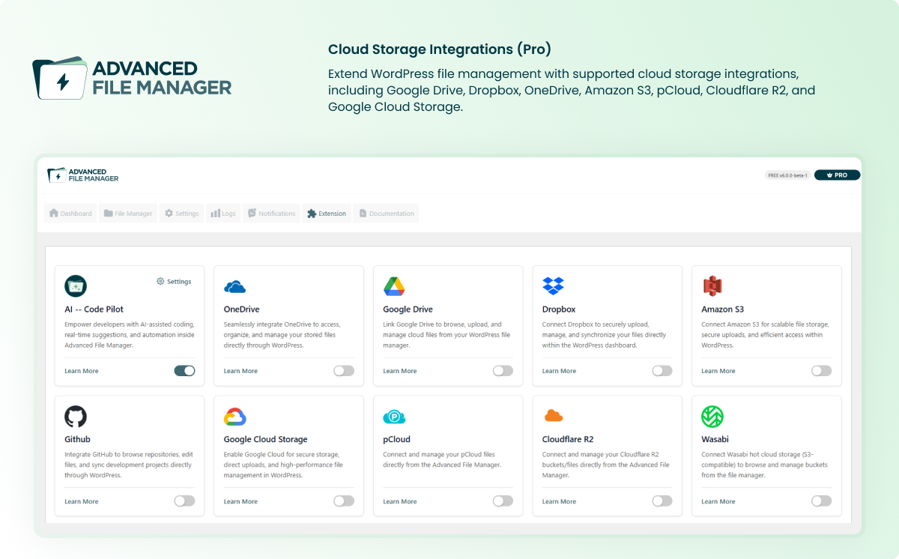Click the Google Cloud Storage card title
This screenshot has width=899, height=559.
point(266,439)
